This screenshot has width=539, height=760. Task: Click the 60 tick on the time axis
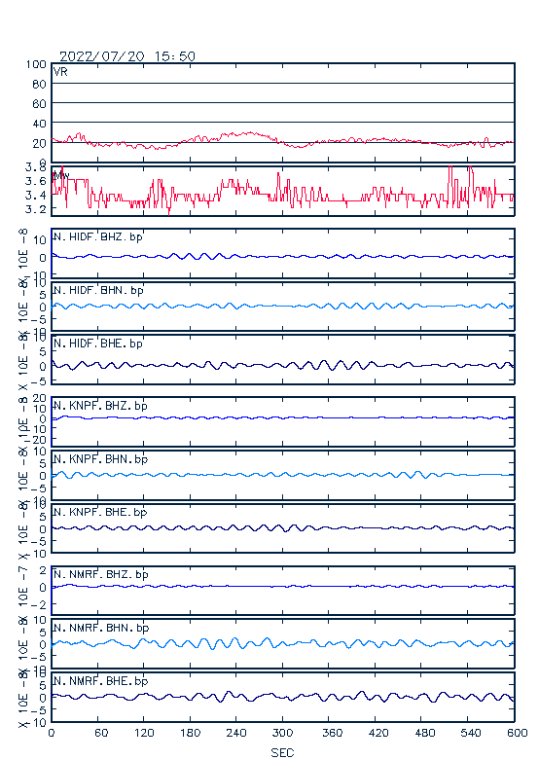click(101, 733)
